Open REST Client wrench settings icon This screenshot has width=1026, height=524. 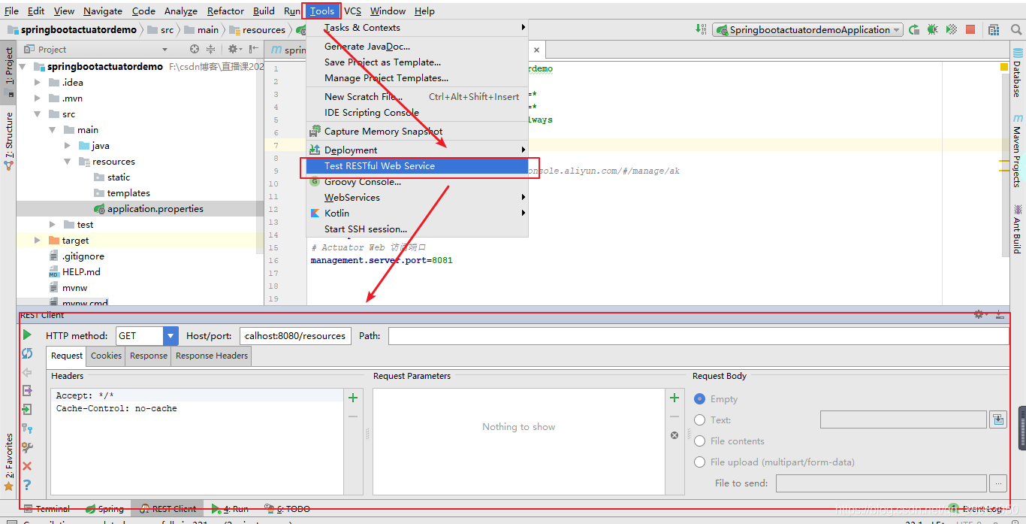(x=27, y=447)
